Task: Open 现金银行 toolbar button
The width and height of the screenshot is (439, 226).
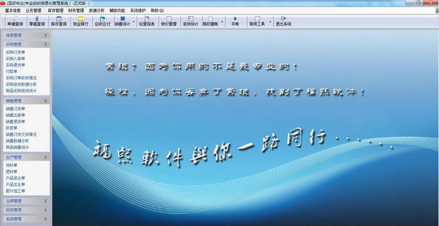Action: point(81,21)
